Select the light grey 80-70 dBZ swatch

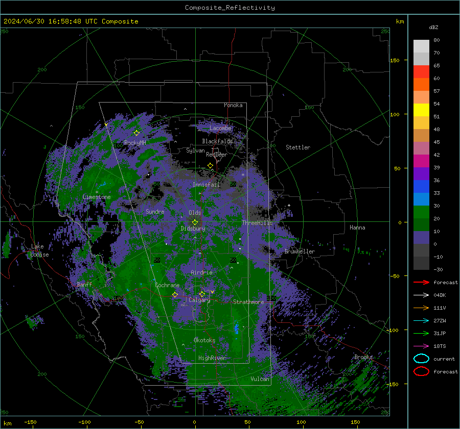[x=421, y=46]
